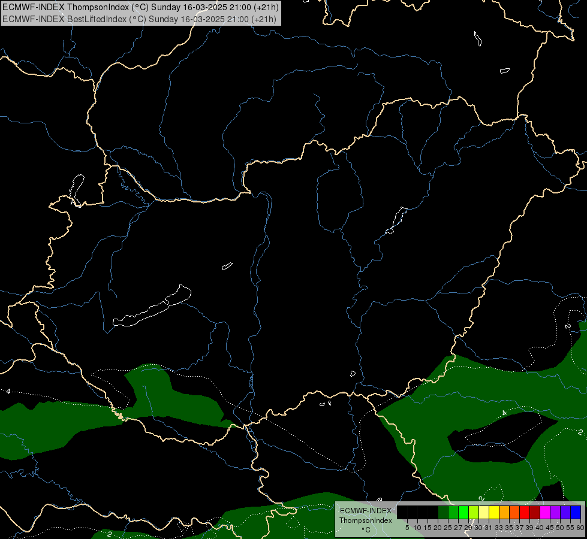Select the magenta 40–45 legend swatch

(545, 512)
